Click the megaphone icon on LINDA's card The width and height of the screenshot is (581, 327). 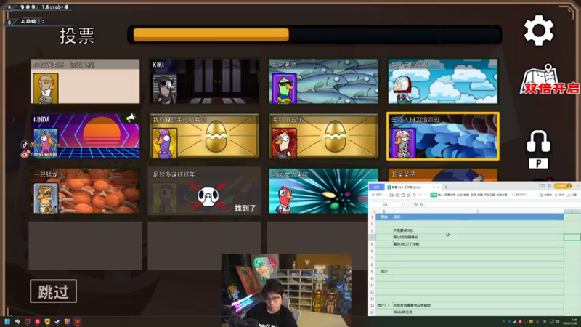(131, 118)
